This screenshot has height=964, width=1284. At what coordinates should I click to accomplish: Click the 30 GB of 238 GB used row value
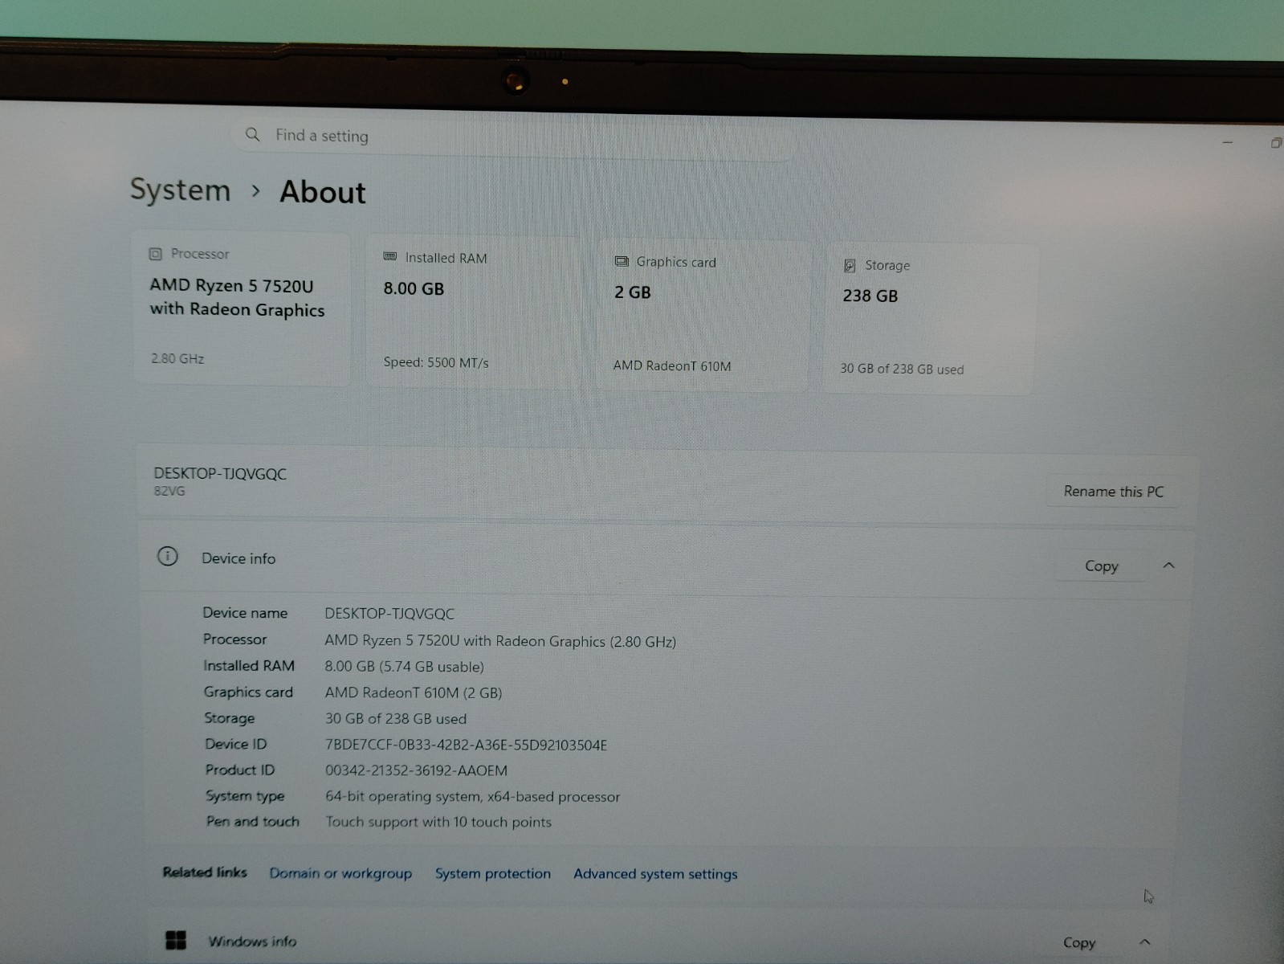point(395,719)
